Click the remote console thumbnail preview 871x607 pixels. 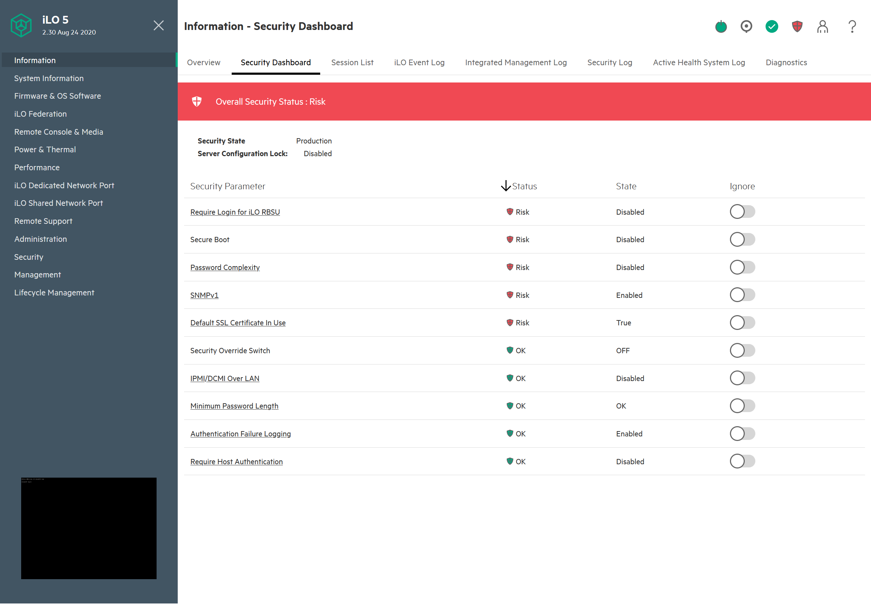click(89, 528)
